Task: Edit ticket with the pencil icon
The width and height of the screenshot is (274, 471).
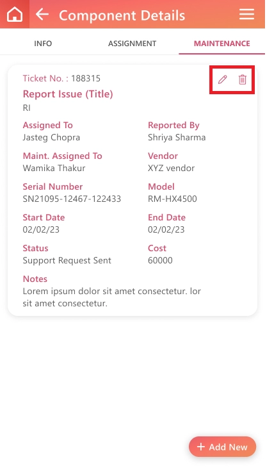Action: 222,79
